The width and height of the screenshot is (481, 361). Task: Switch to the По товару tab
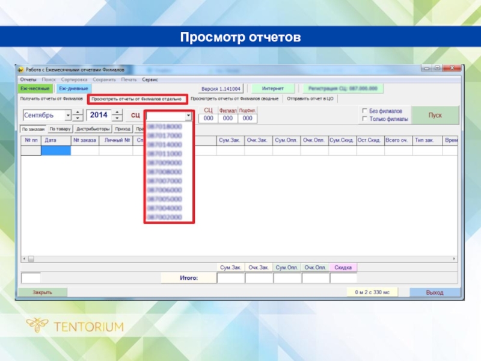(x=60, y=129)
